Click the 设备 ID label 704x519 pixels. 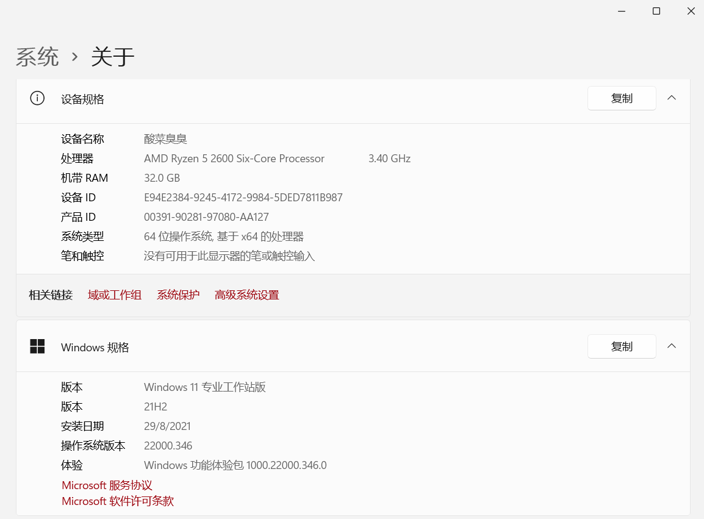pyautogui.click(x=78, y=198)
